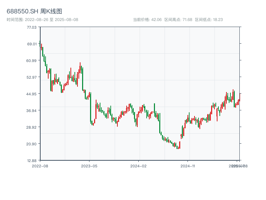266x200 pixels.
Task: Click the lowest candlestick near 18.23
Action: 177,147
